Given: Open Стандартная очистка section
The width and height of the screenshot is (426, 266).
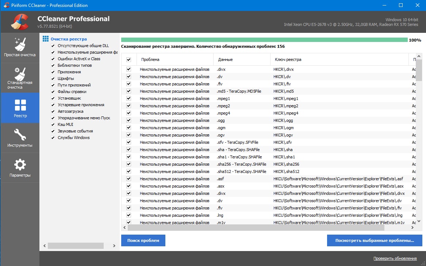Looking at the screenshot, I should coord(20,78).
